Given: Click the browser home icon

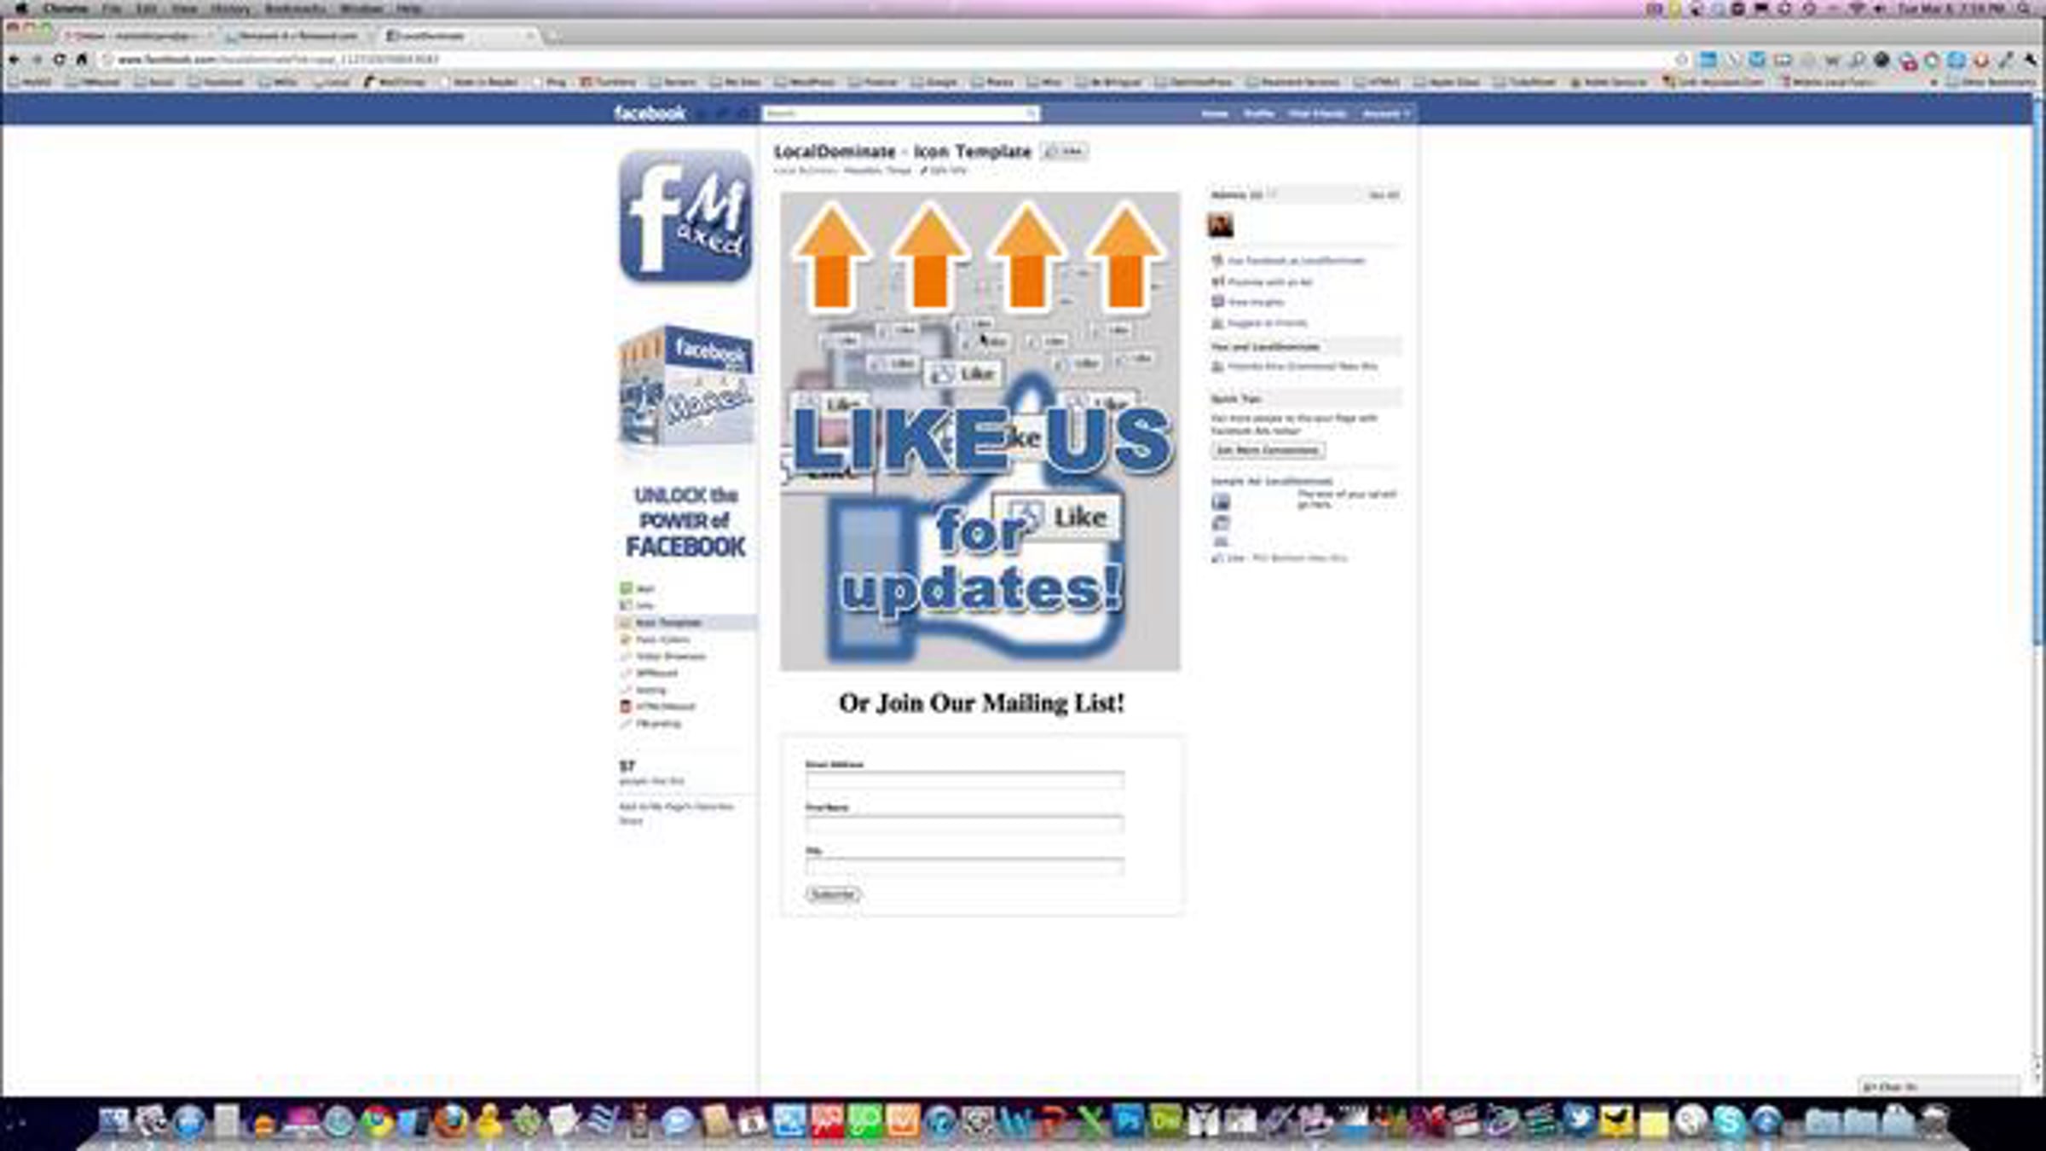Looking at the screenshot, I should point(82,60).
